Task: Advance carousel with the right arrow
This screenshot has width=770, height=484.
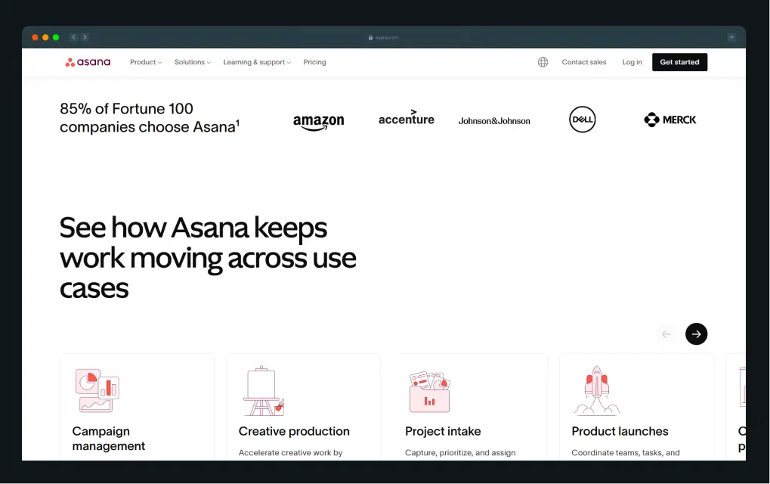Action: coord(697,334)
